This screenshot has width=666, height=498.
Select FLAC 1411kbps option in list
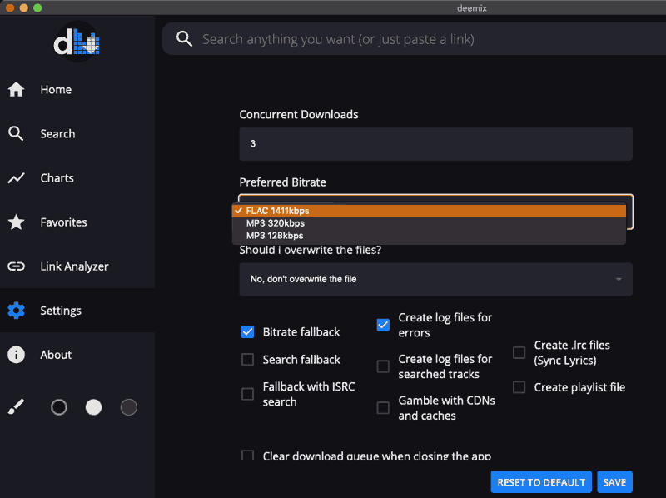[x=278, y=211]
